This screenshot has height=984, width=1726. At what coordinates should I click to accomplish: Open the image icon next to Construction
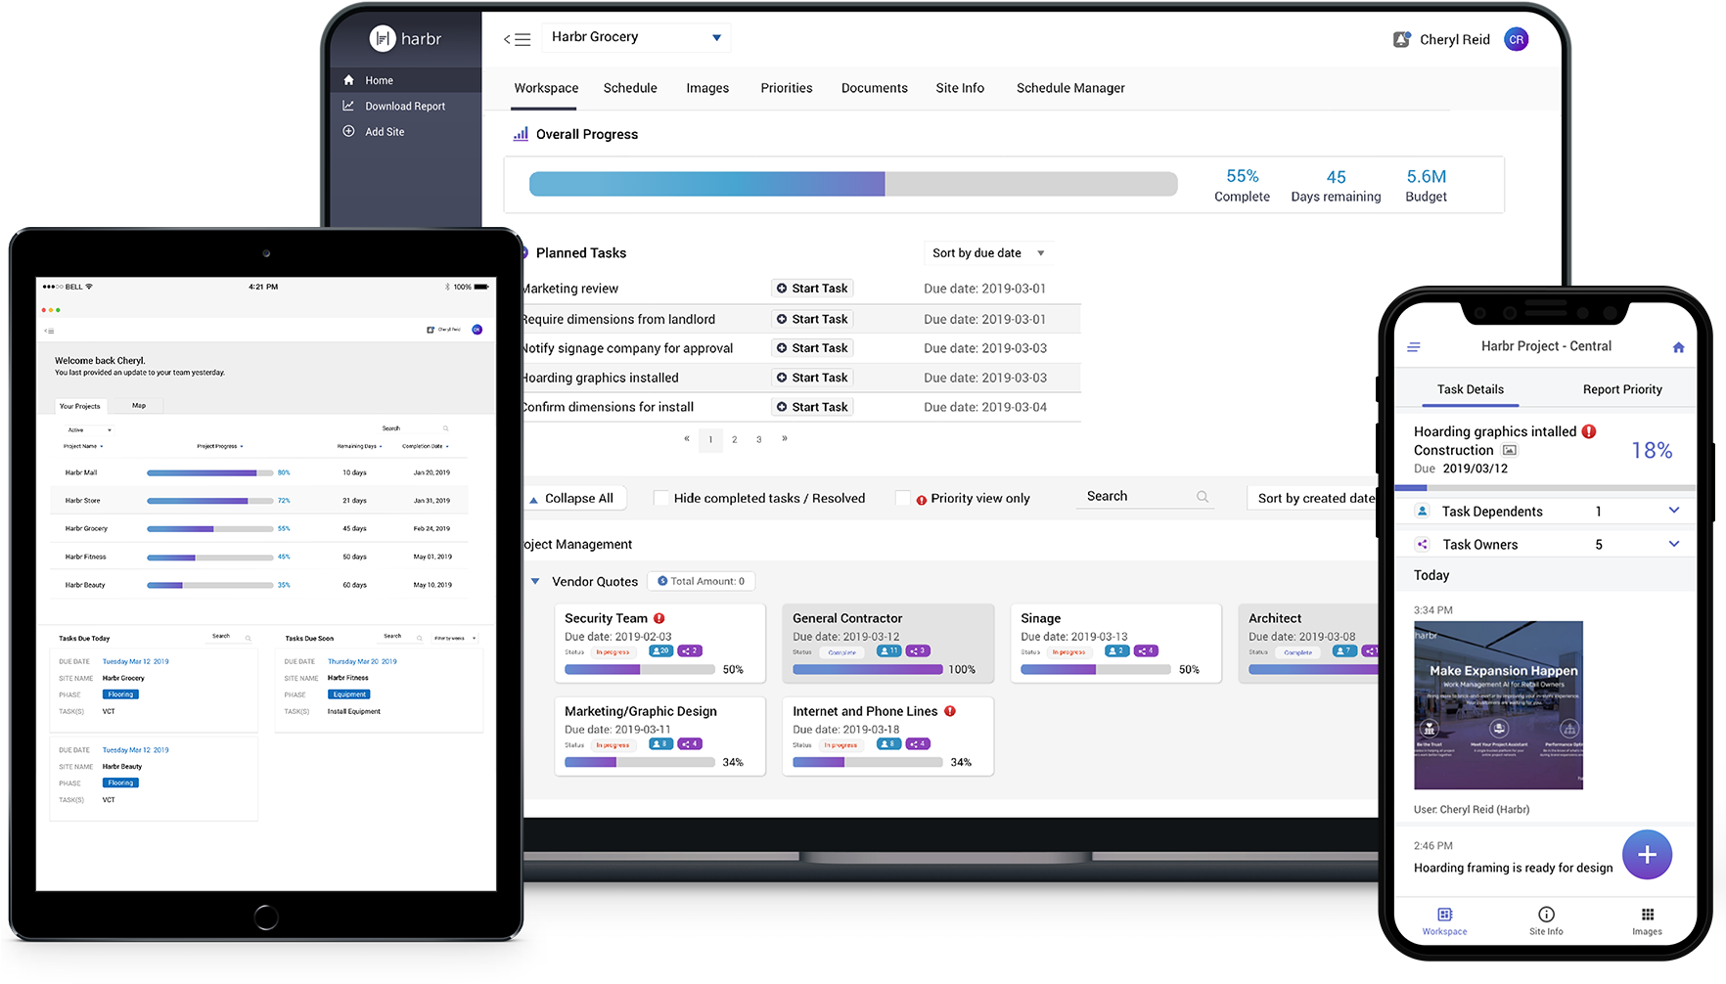pos(1510,450)
